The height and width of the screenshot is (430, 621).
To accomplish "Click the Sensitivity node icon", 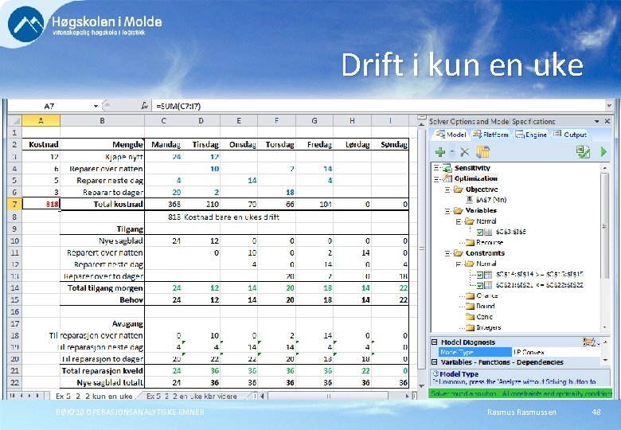I will pyautogui.click(x=447, y=168).
